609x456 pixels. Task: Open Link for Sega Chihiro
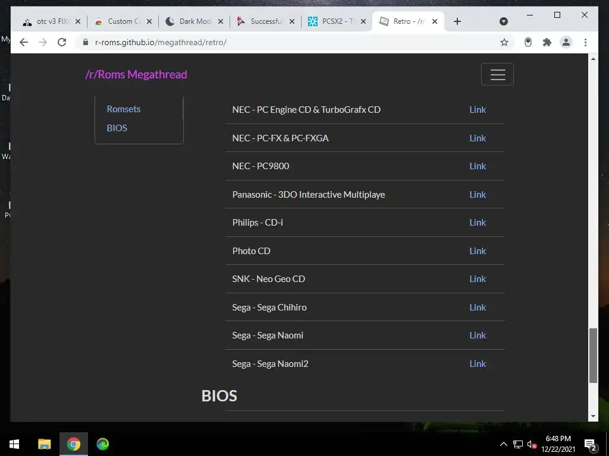point(478,308)
